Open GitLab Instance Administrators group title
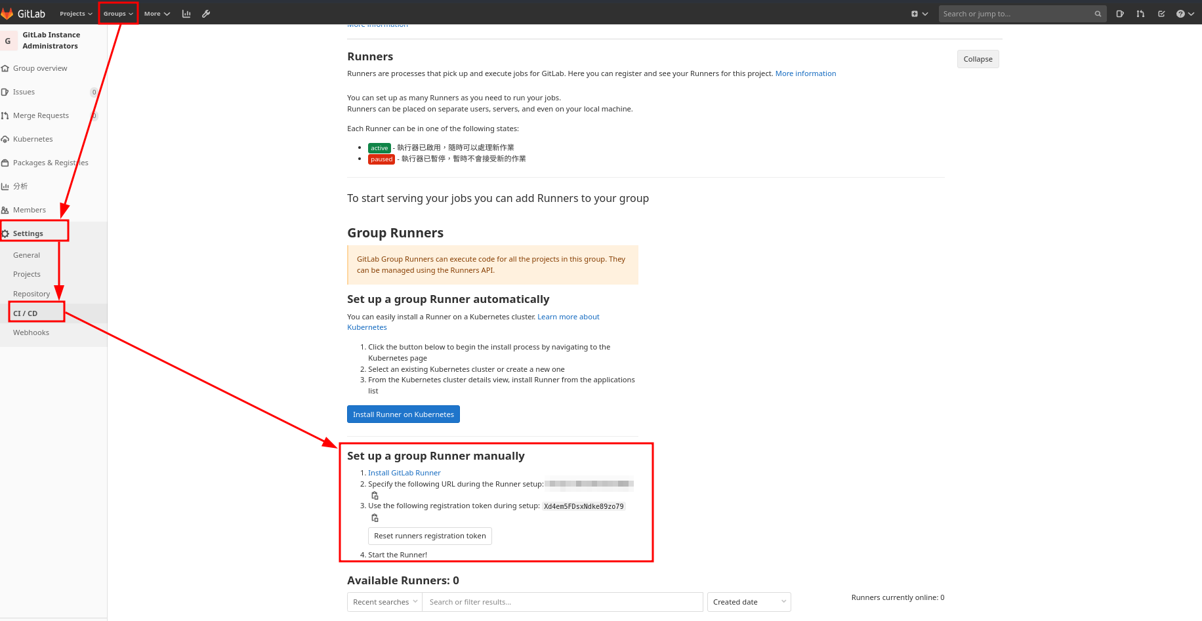This screenshot has width=1202, height=621. 51,41
